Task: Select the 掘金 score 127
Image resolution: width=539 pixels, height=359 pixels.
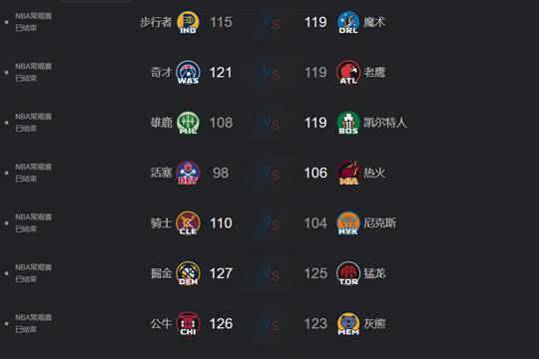Action: 221,273
